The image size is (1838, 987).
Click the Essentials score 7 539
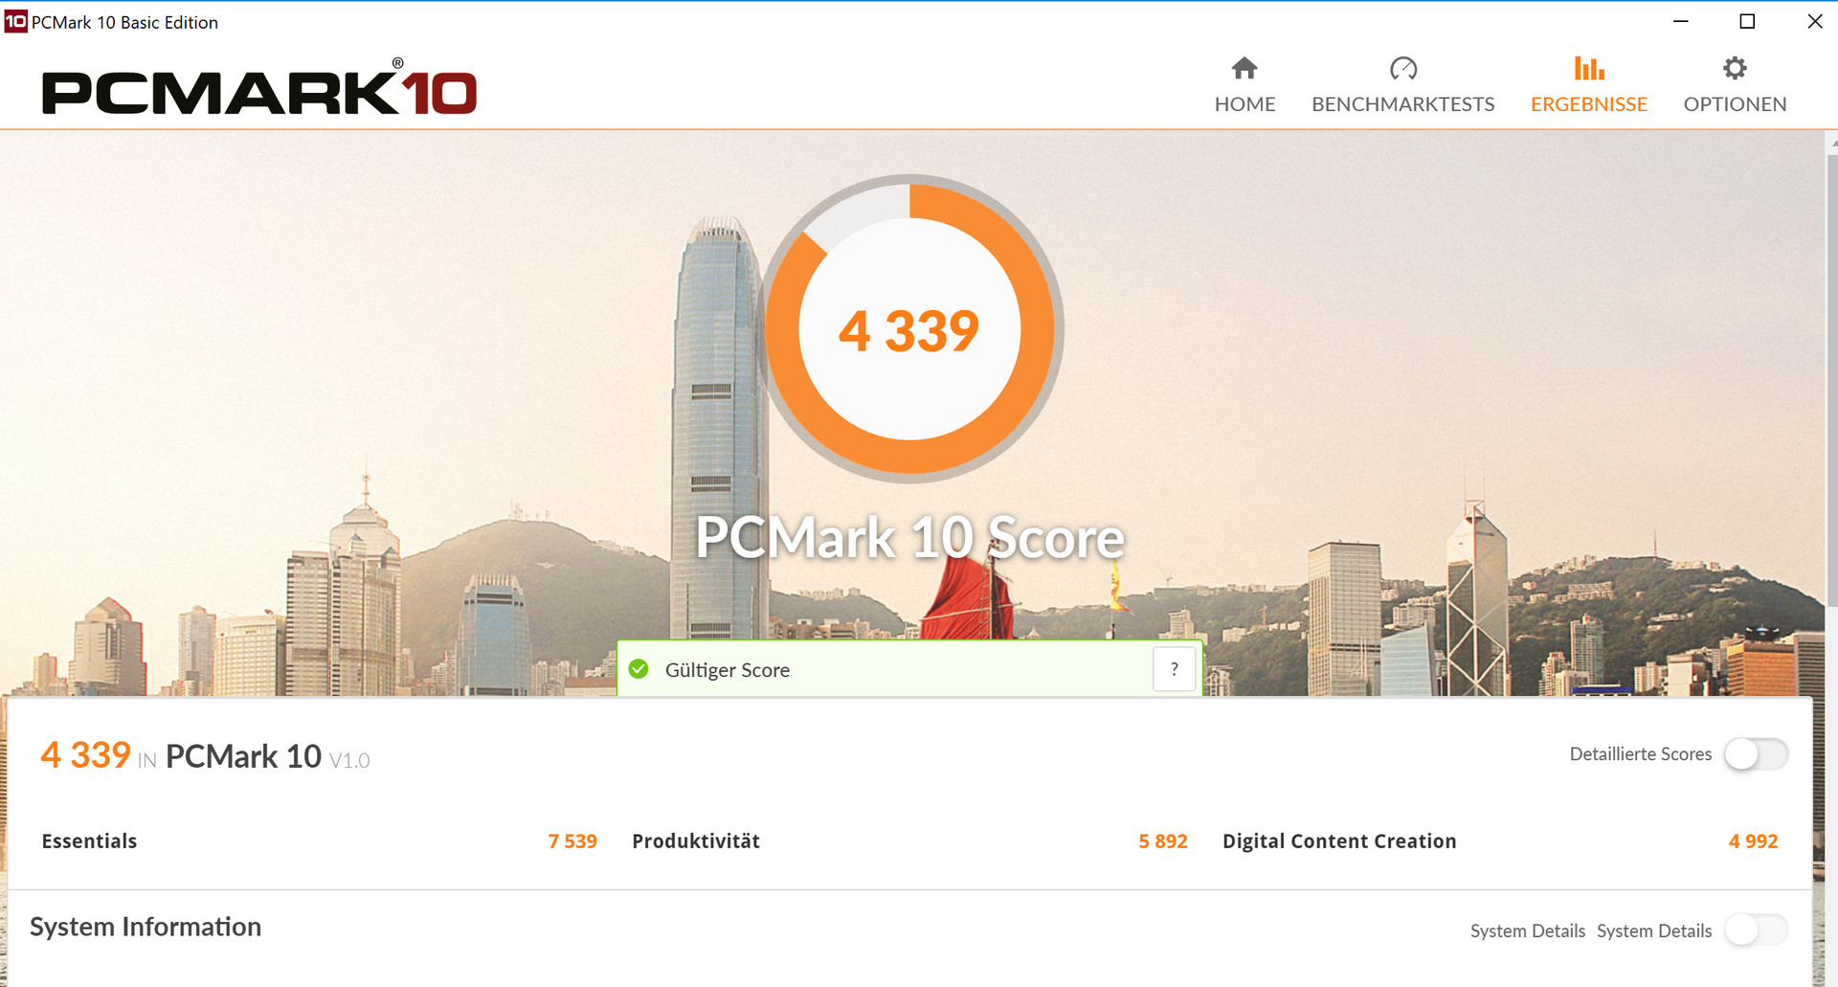(572, 841)
